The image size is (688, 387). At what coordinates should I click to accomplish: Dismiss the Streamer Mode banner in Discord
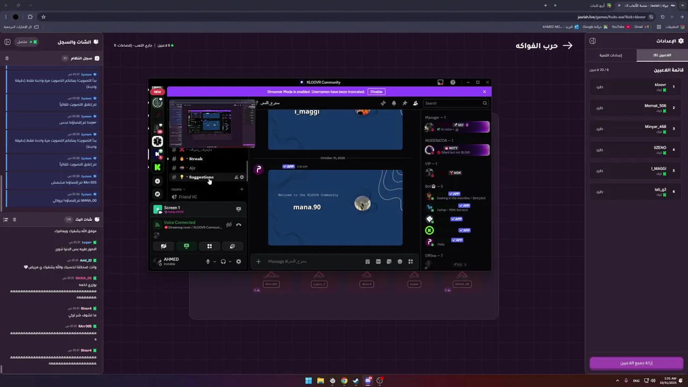pos(484,92)
